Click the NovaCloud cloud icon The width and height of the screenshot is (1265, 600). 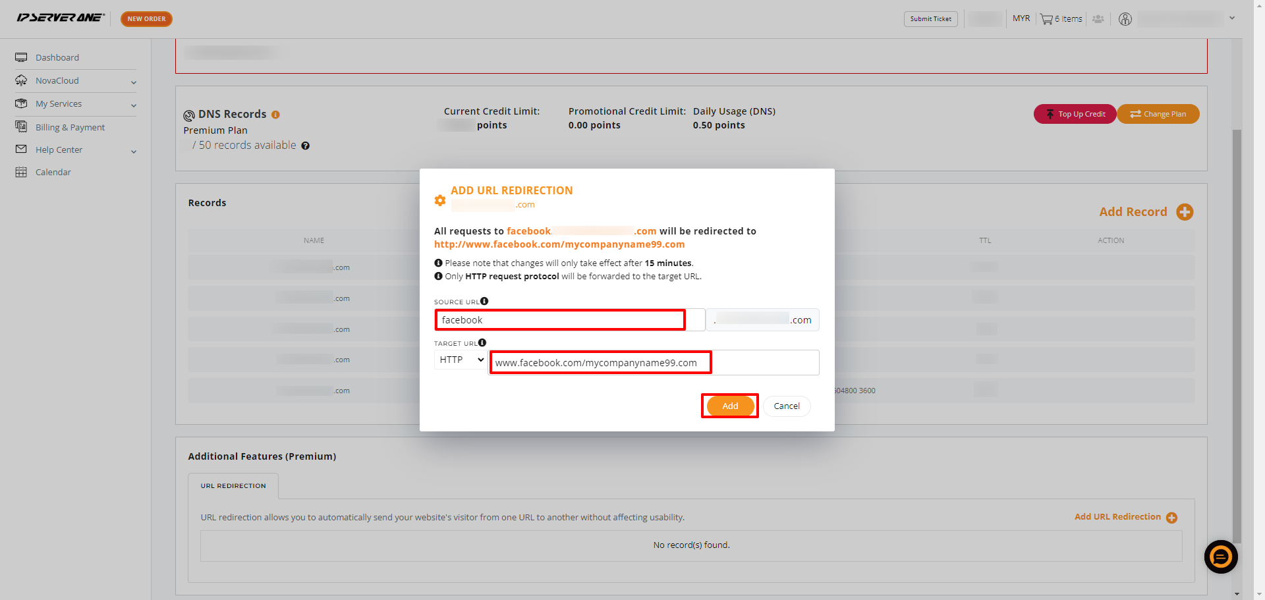(21, 80)
